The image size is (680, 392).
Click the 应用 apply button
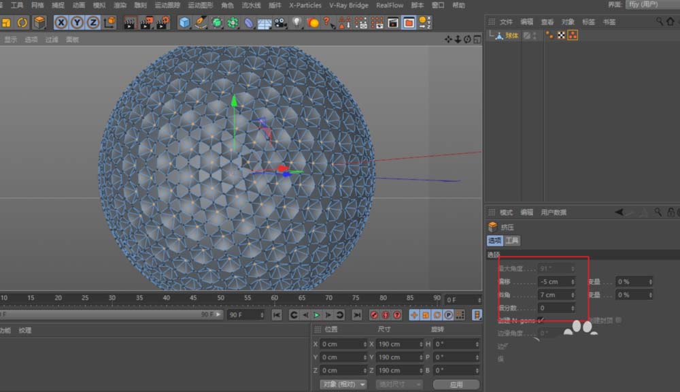[456, 384]
